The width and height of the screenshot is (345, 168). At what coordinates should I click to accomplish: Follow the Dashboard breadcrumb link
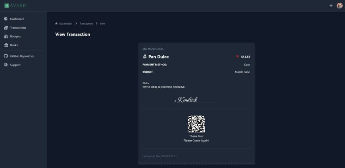tap(65, 24)
